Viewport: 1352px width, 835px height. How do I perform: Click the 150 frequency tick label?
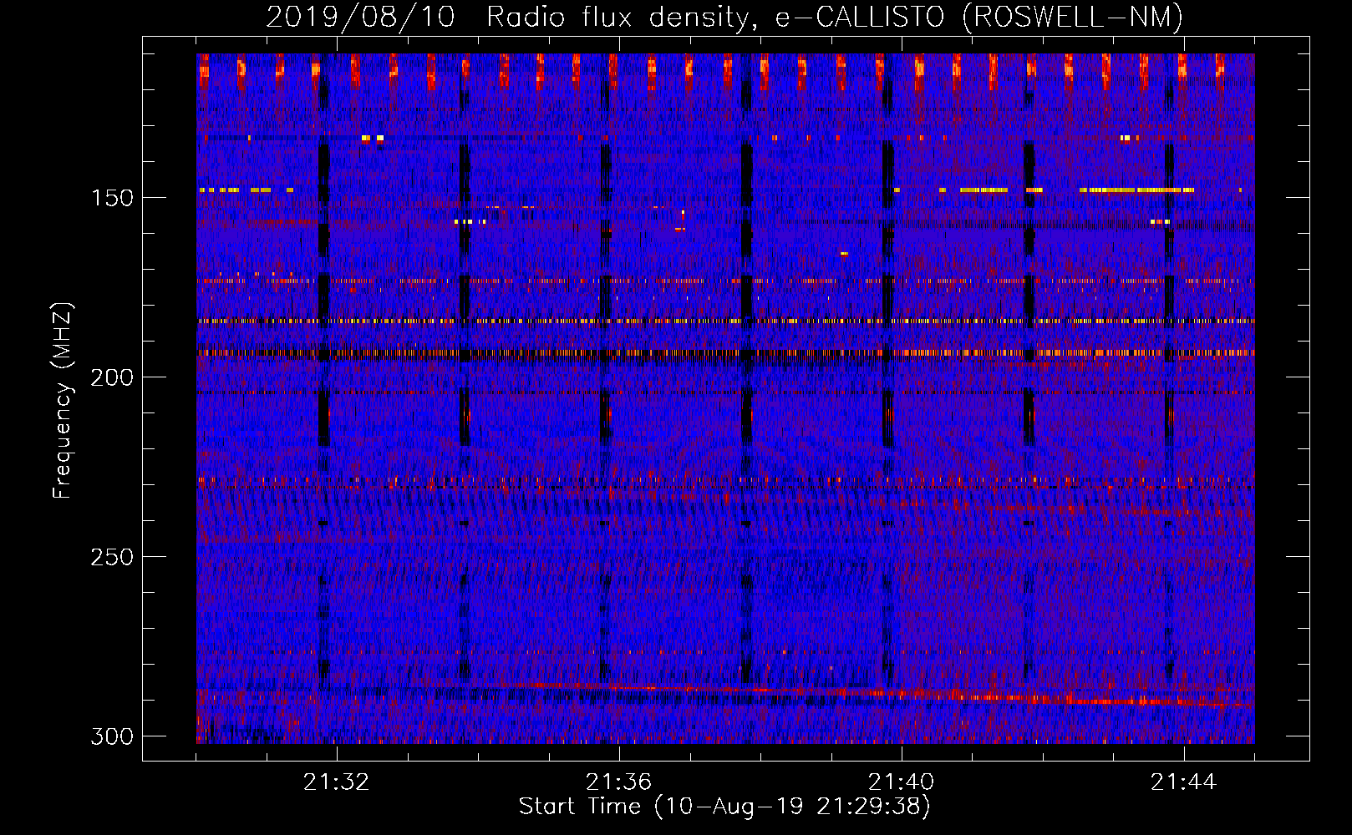(112, 198)
